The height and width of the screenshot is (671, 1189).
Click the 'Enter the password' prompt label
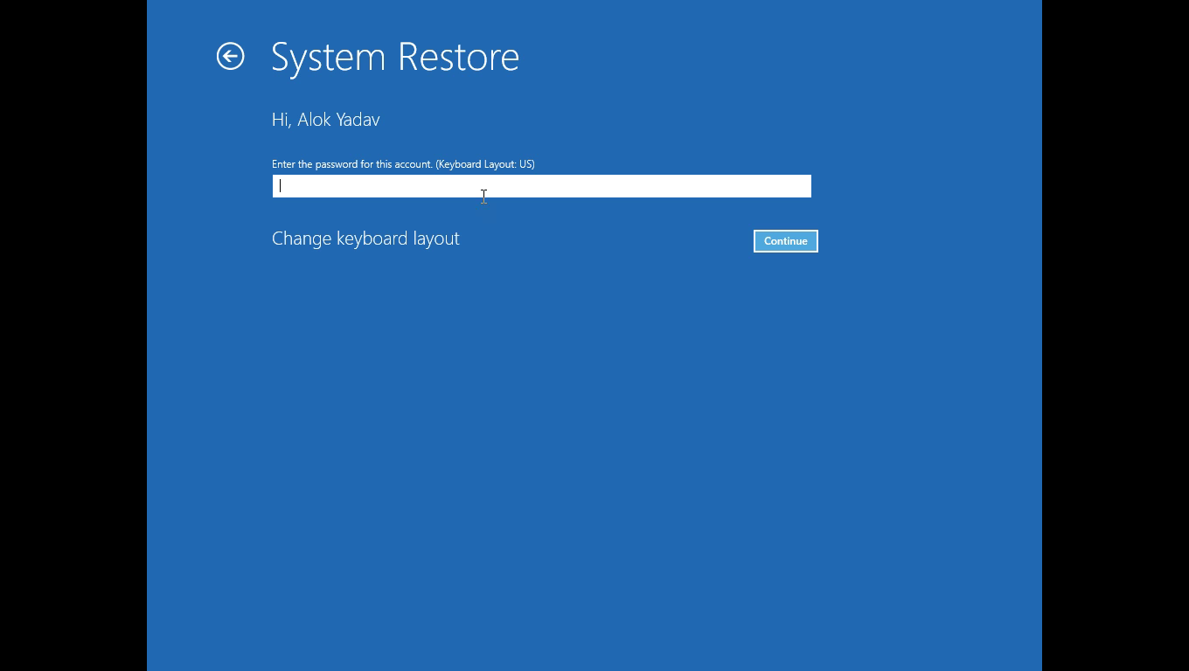(x=351, y=164)
